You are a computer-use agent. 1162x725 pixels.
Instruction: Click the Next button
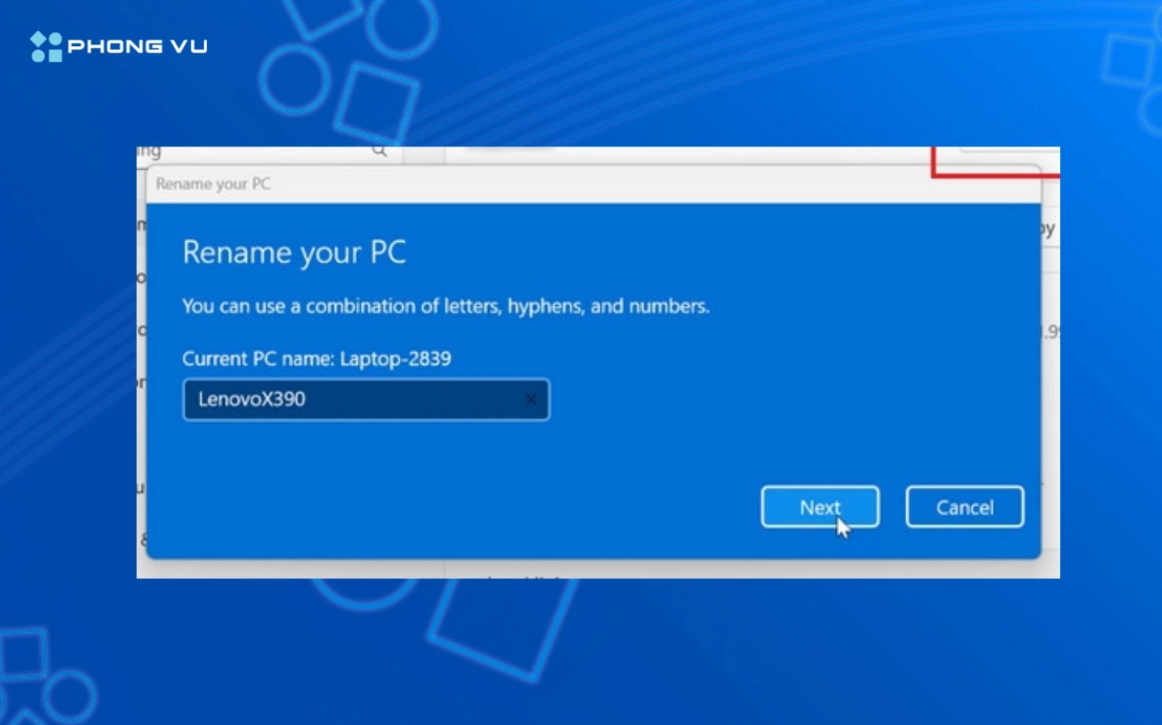[x=820, y=507]
